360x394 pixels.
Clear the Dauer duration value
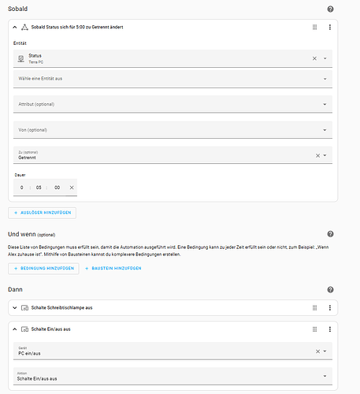coord(72,188)
